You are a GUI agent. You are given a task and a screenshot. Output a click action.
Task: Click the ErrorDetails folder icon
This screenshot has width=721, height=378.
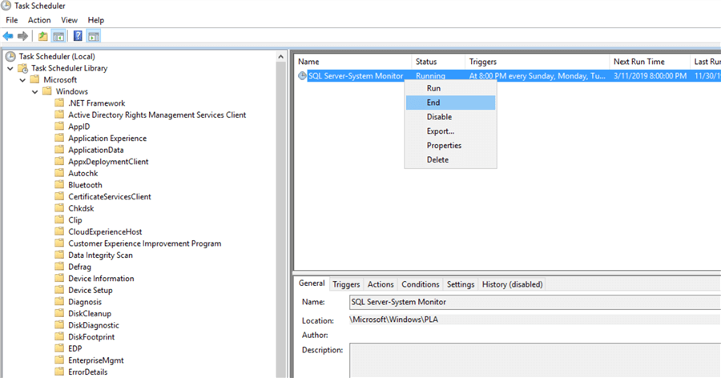[59, 372]
